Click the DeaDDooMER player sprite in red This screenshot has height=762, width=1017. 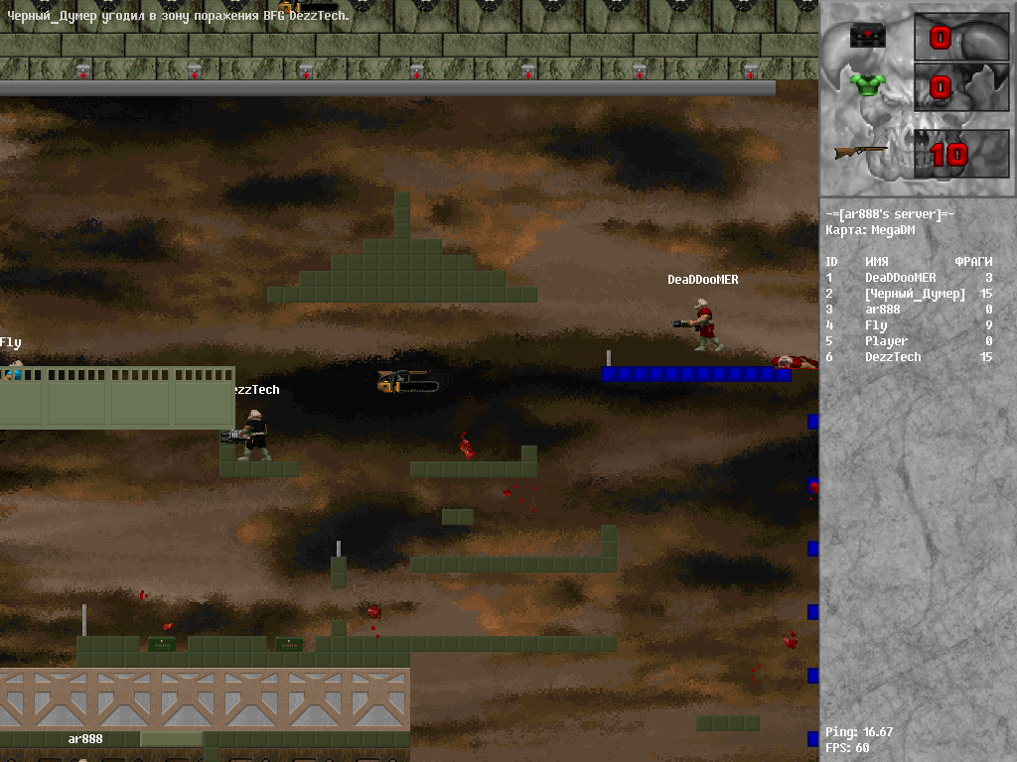coord(699,324)
